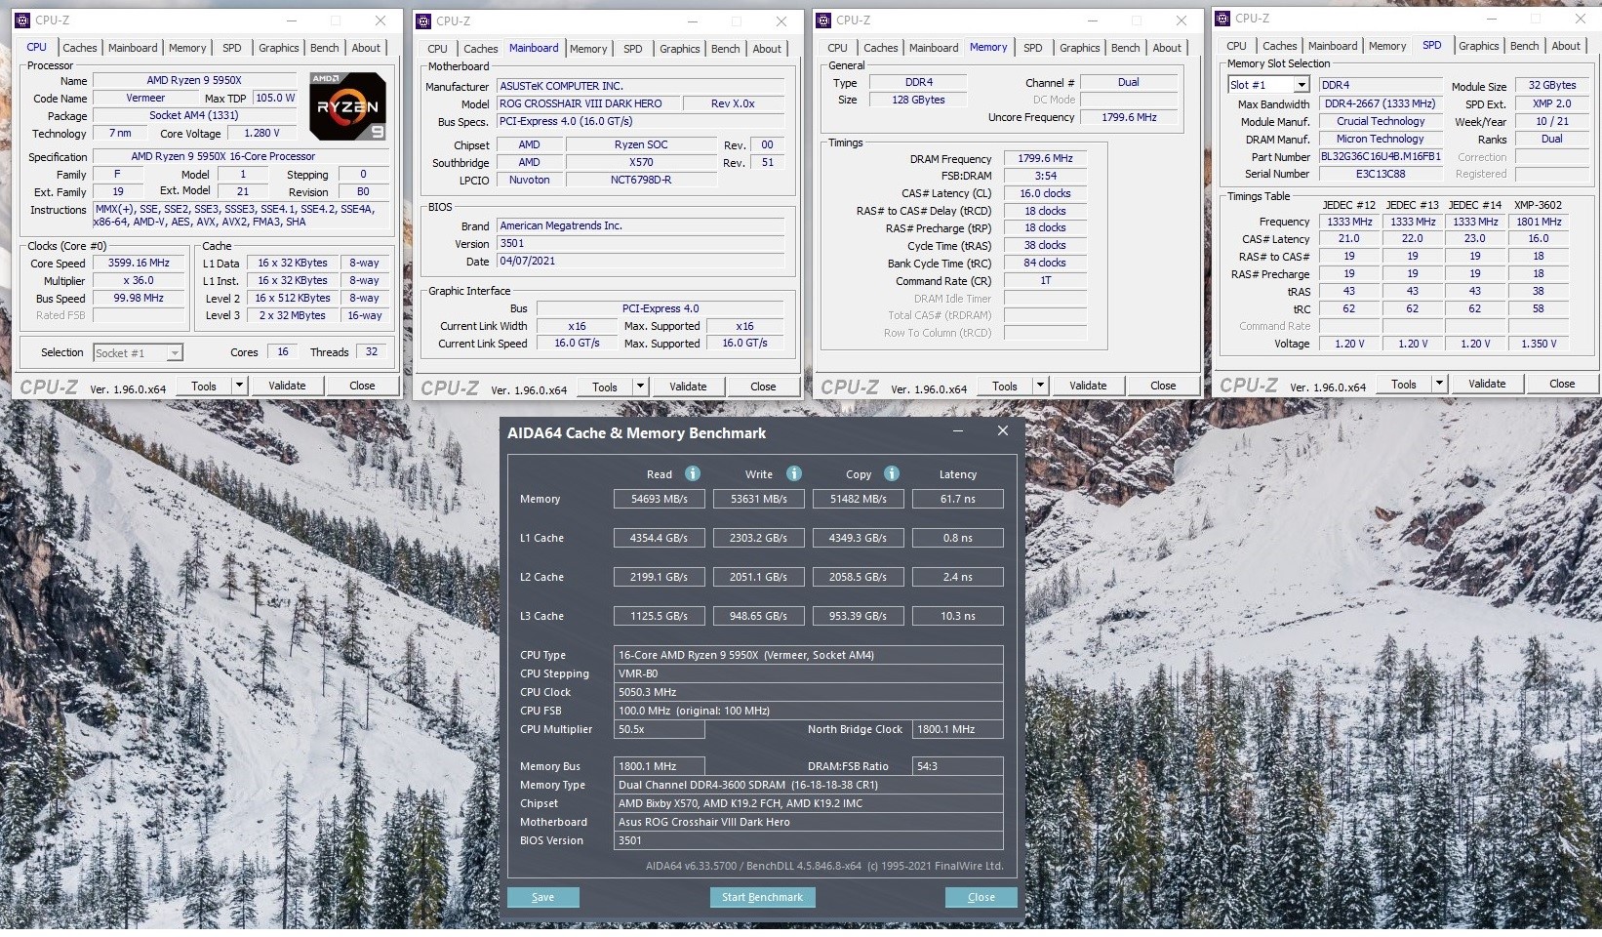Viewport: 1602px width, 937px height.
Task: Click the BIOS date value 04/07/2021
Action: pos(640,262)
